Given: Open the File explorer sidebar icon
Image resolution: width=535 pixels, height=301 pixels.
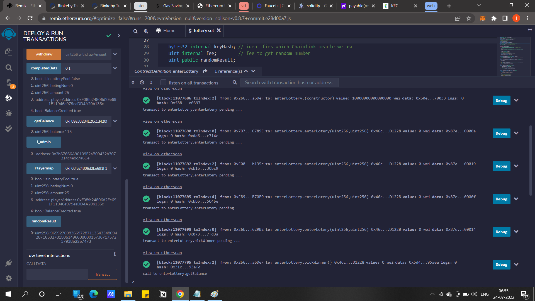Looking at the screenshot, I should [x=9, y=52].
